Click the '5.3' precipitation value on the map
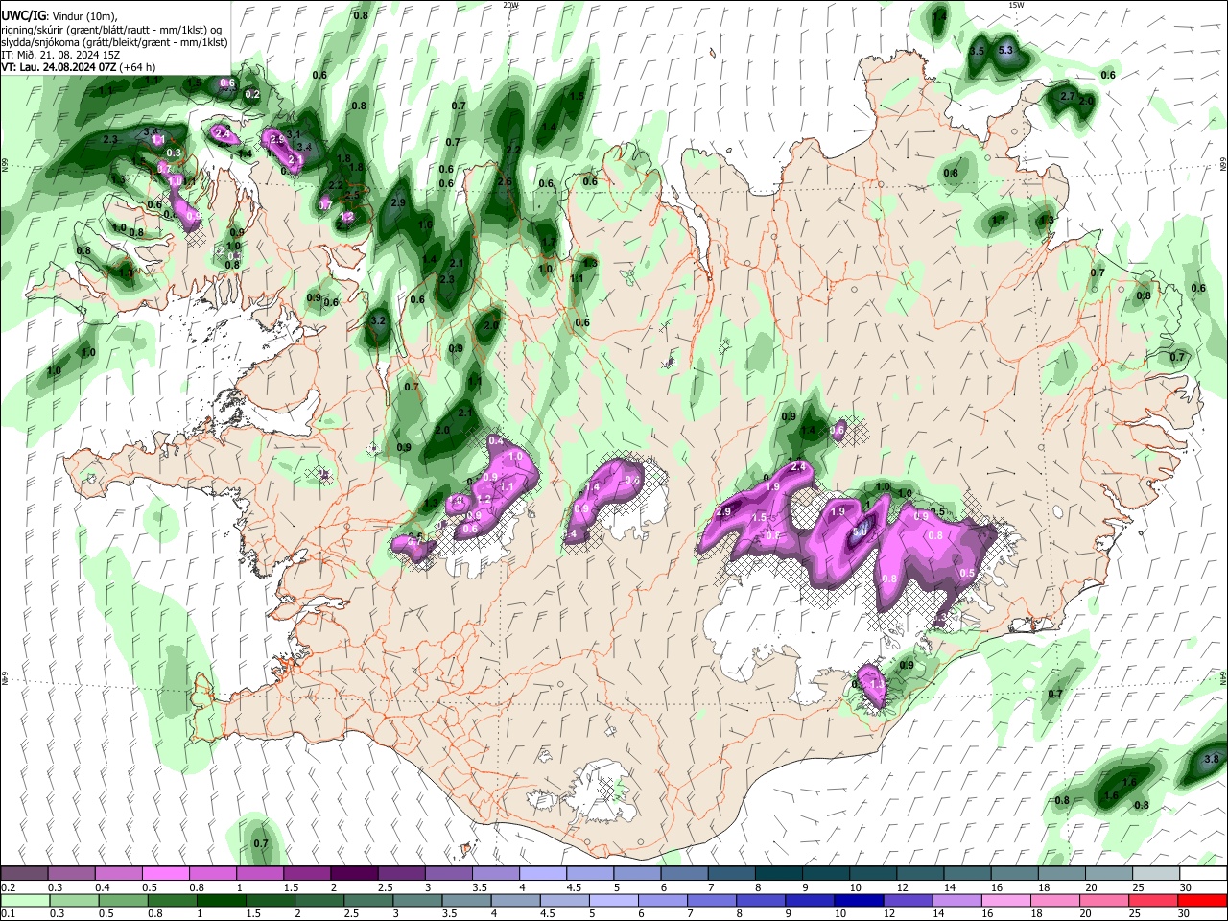1228x921 pixels. [1005, 50]
